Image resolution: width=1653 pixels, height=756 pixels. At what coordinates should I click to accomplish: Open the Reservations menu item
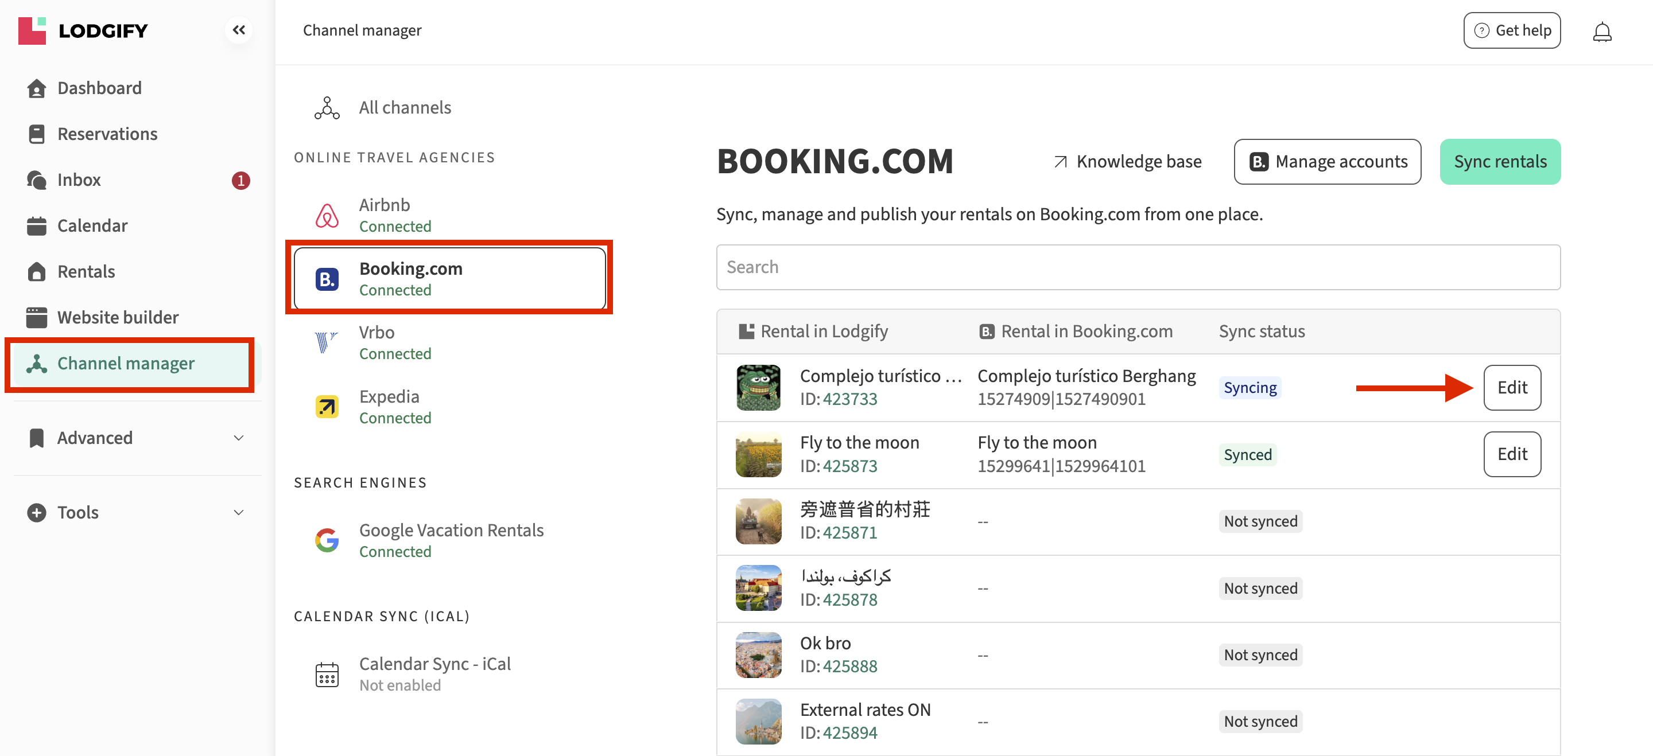pyautogui.click(x=107, y=134)
